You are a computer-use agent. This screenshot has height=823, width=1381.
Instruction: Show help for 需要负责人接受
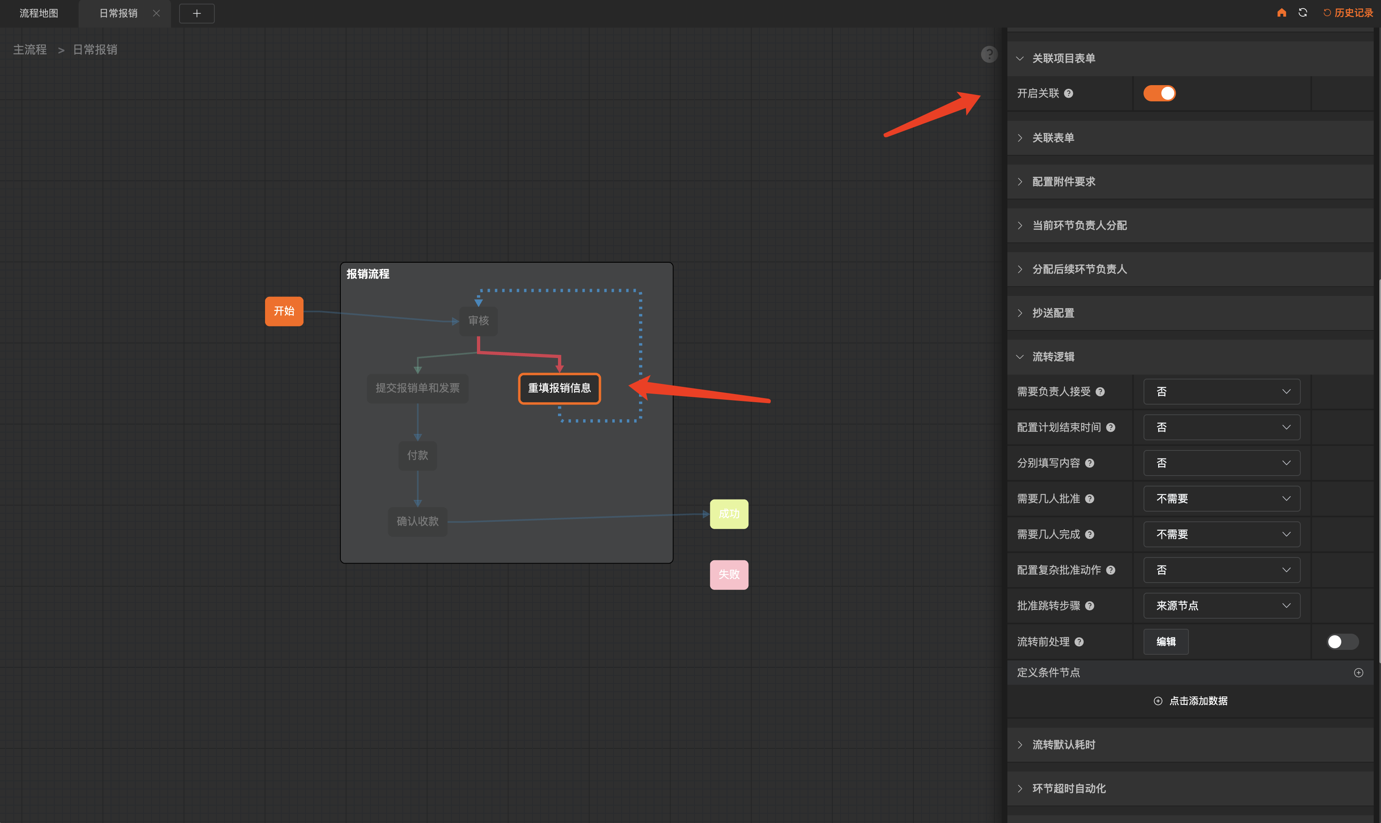[x=1100, y=392]
